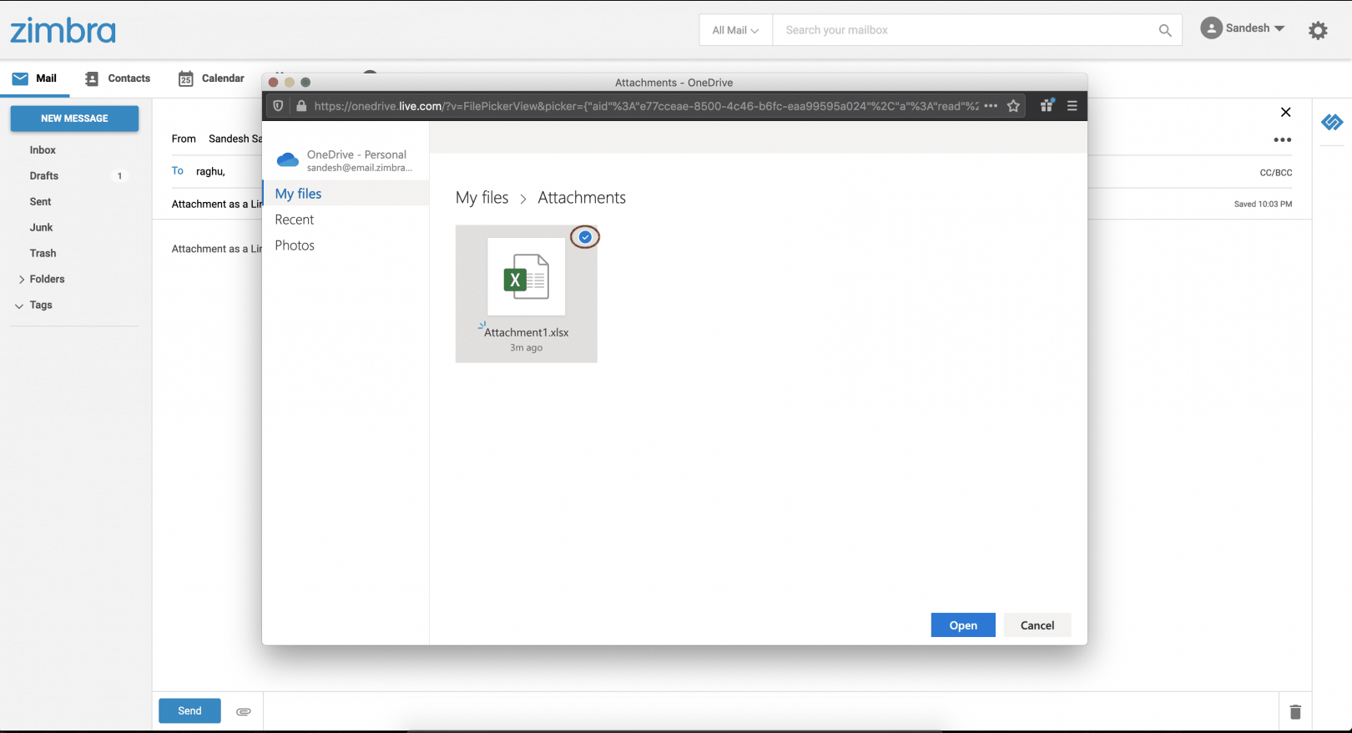Click the Sandesh user avatar icon
The width and height of the screenshot is (1352, 733).
1211,28
